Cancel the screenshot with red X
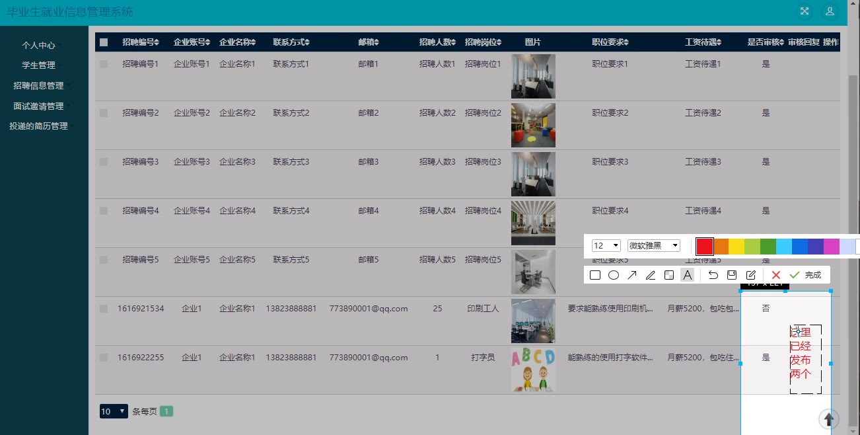860x435 pixels. 776,275
